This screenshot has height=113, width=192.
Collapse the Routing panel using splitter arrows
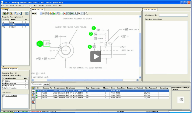point(2,66)
